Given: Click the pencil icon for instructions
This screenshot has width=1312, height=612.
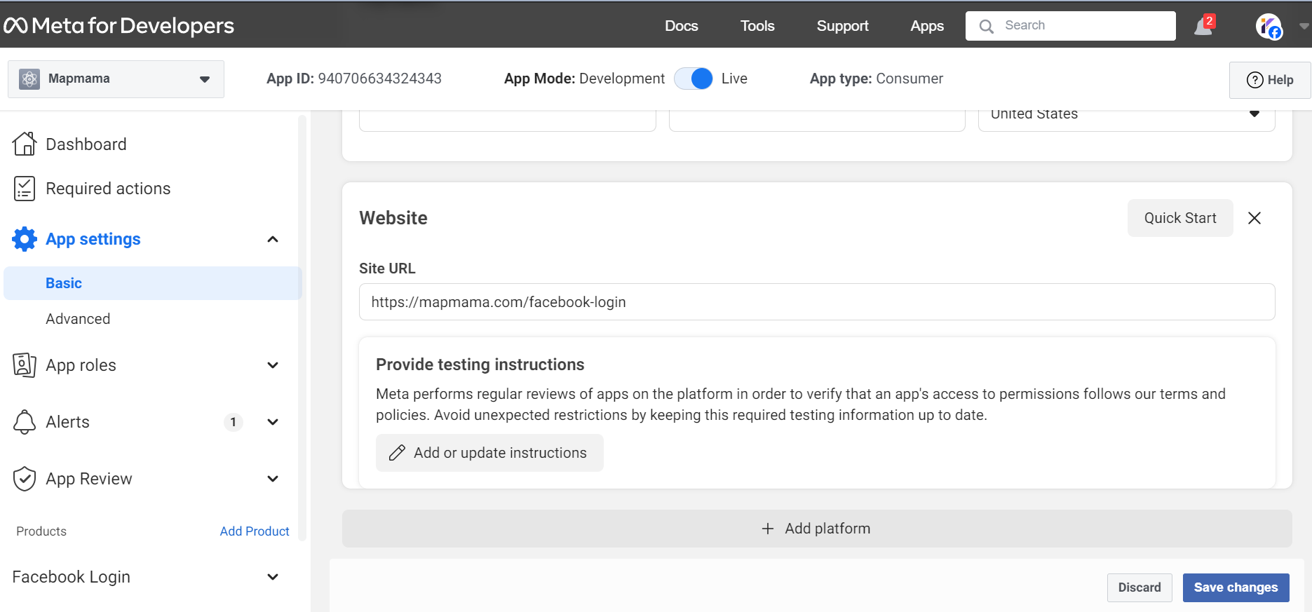Looking at the screenshot, I should pyautogui.click(x=397, y=453).
